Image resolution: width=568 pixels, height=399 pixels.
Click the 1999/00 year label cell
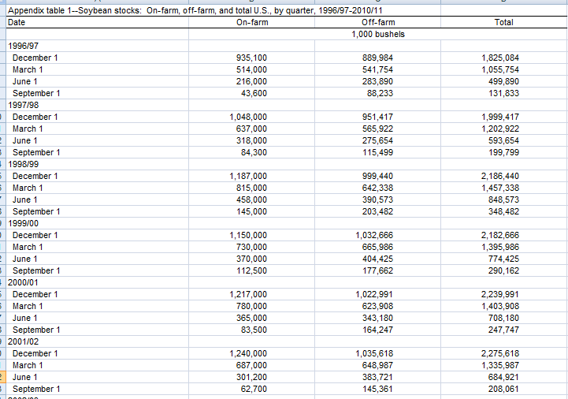click(x=23, y=223)
